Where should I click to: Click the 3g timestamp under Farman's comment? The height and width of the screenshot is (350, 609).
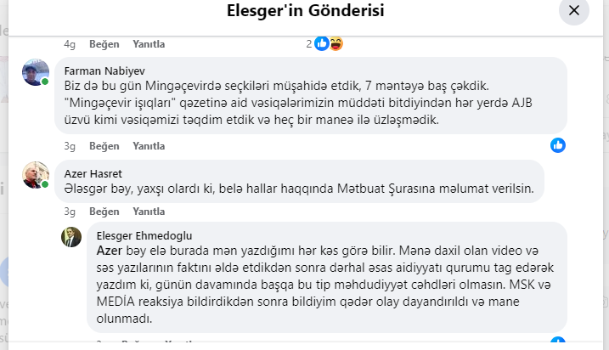(x=70, y=146)
